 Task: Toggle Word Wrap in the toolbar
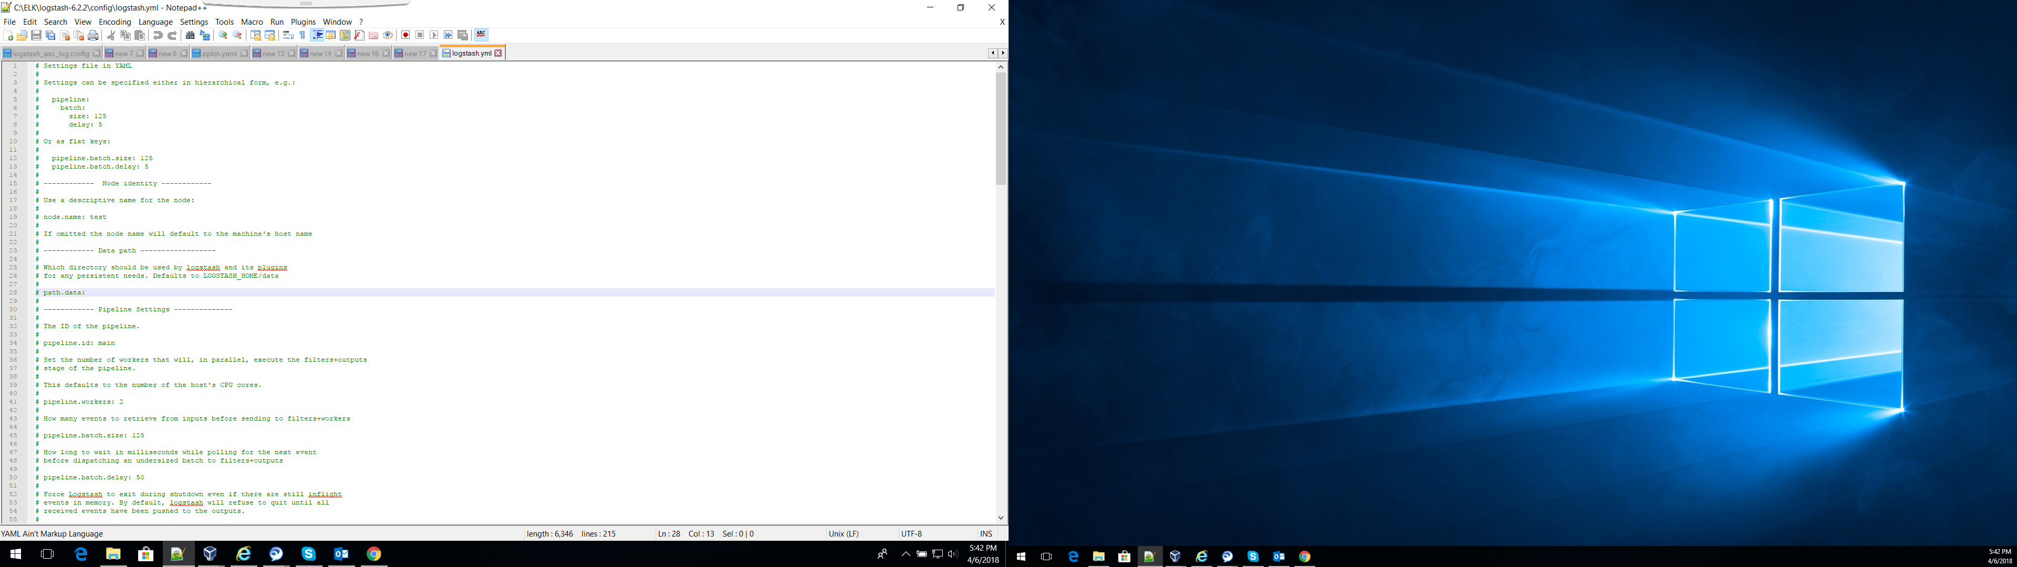[288, 35]
